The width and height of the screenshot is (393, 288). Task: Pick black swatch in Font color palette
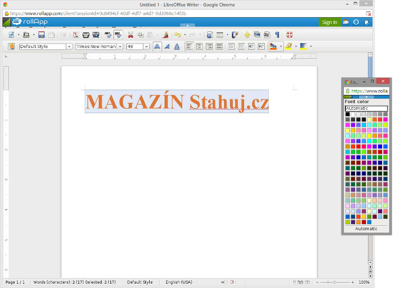coord(347,114)
